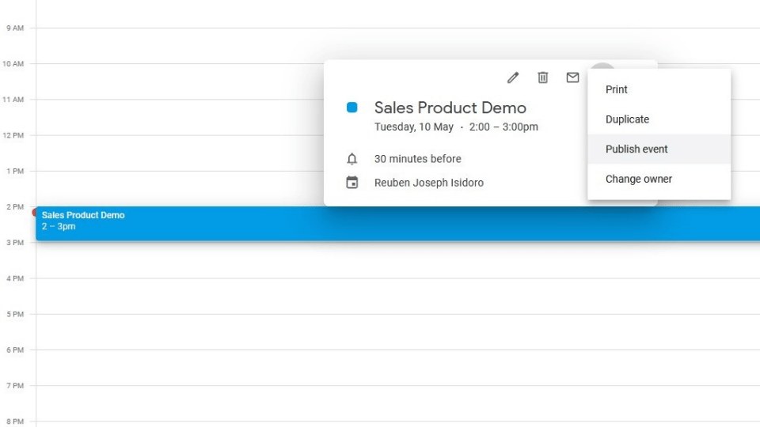The height and width of the screenshot is (427, 760).
Task: Open the Sales Product Demo calendar block
Action: pos(397,224)
